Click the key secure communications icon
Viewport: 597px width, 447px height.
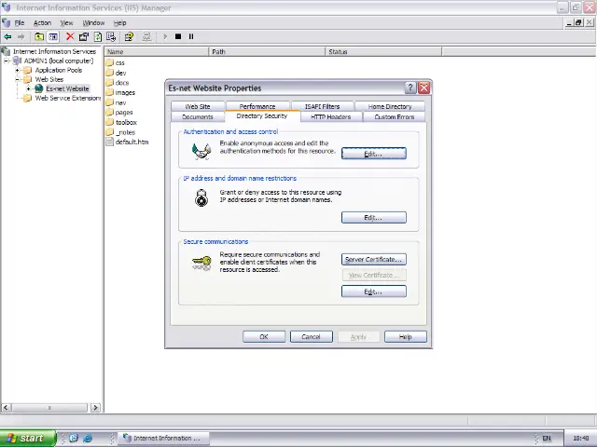201,263
